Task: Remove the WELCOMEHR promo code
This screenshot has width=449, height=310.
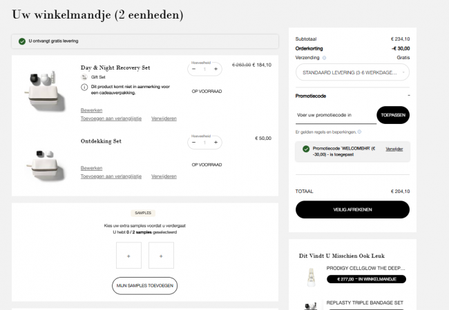Action: [x=394, y=149]
